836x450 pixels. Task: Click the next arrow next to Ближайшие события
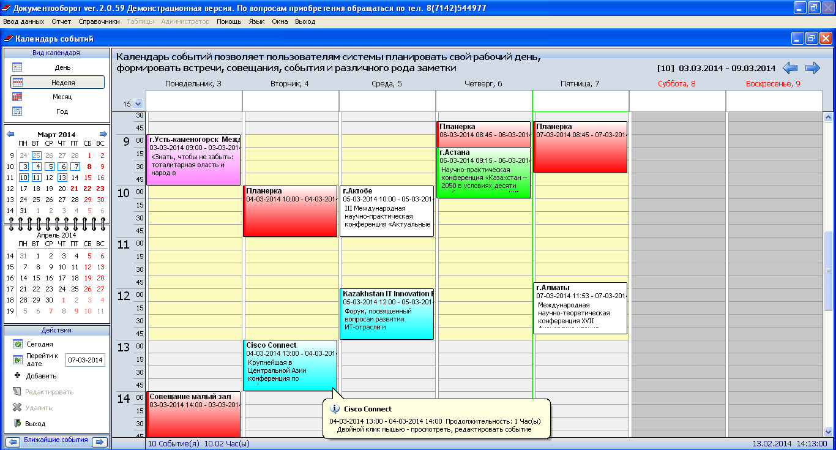click(99, 441)
